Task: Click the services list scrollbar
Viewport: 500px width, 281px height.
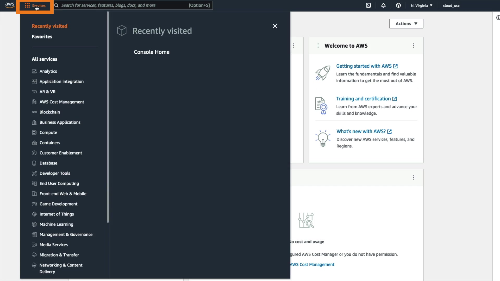Action: [108, 117]
